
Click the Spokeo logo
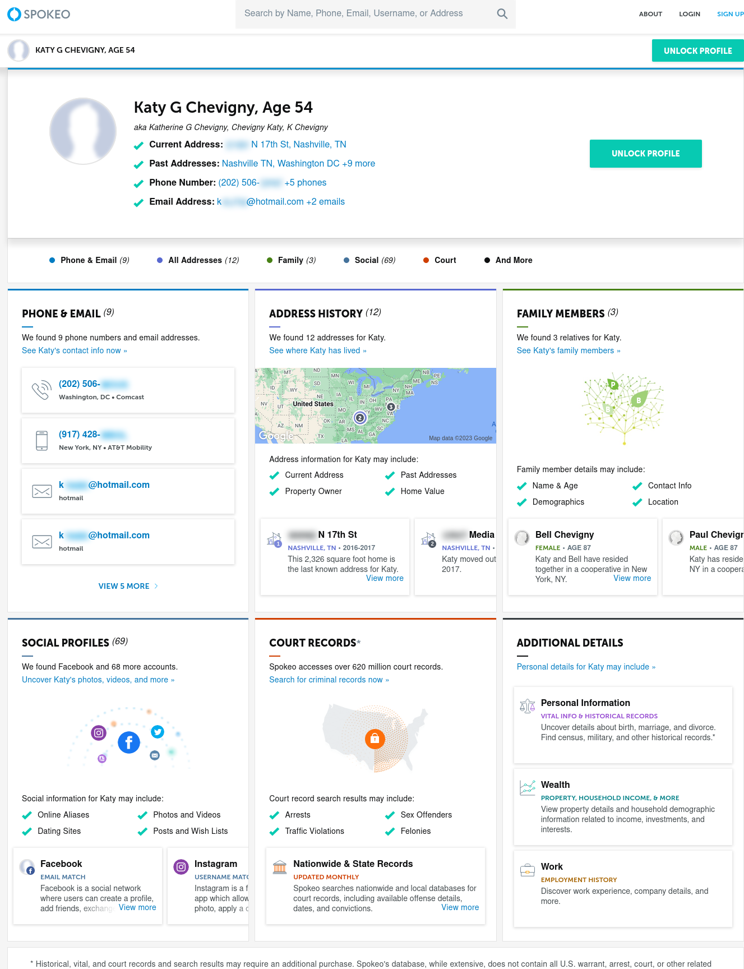(x=39, y=14)
